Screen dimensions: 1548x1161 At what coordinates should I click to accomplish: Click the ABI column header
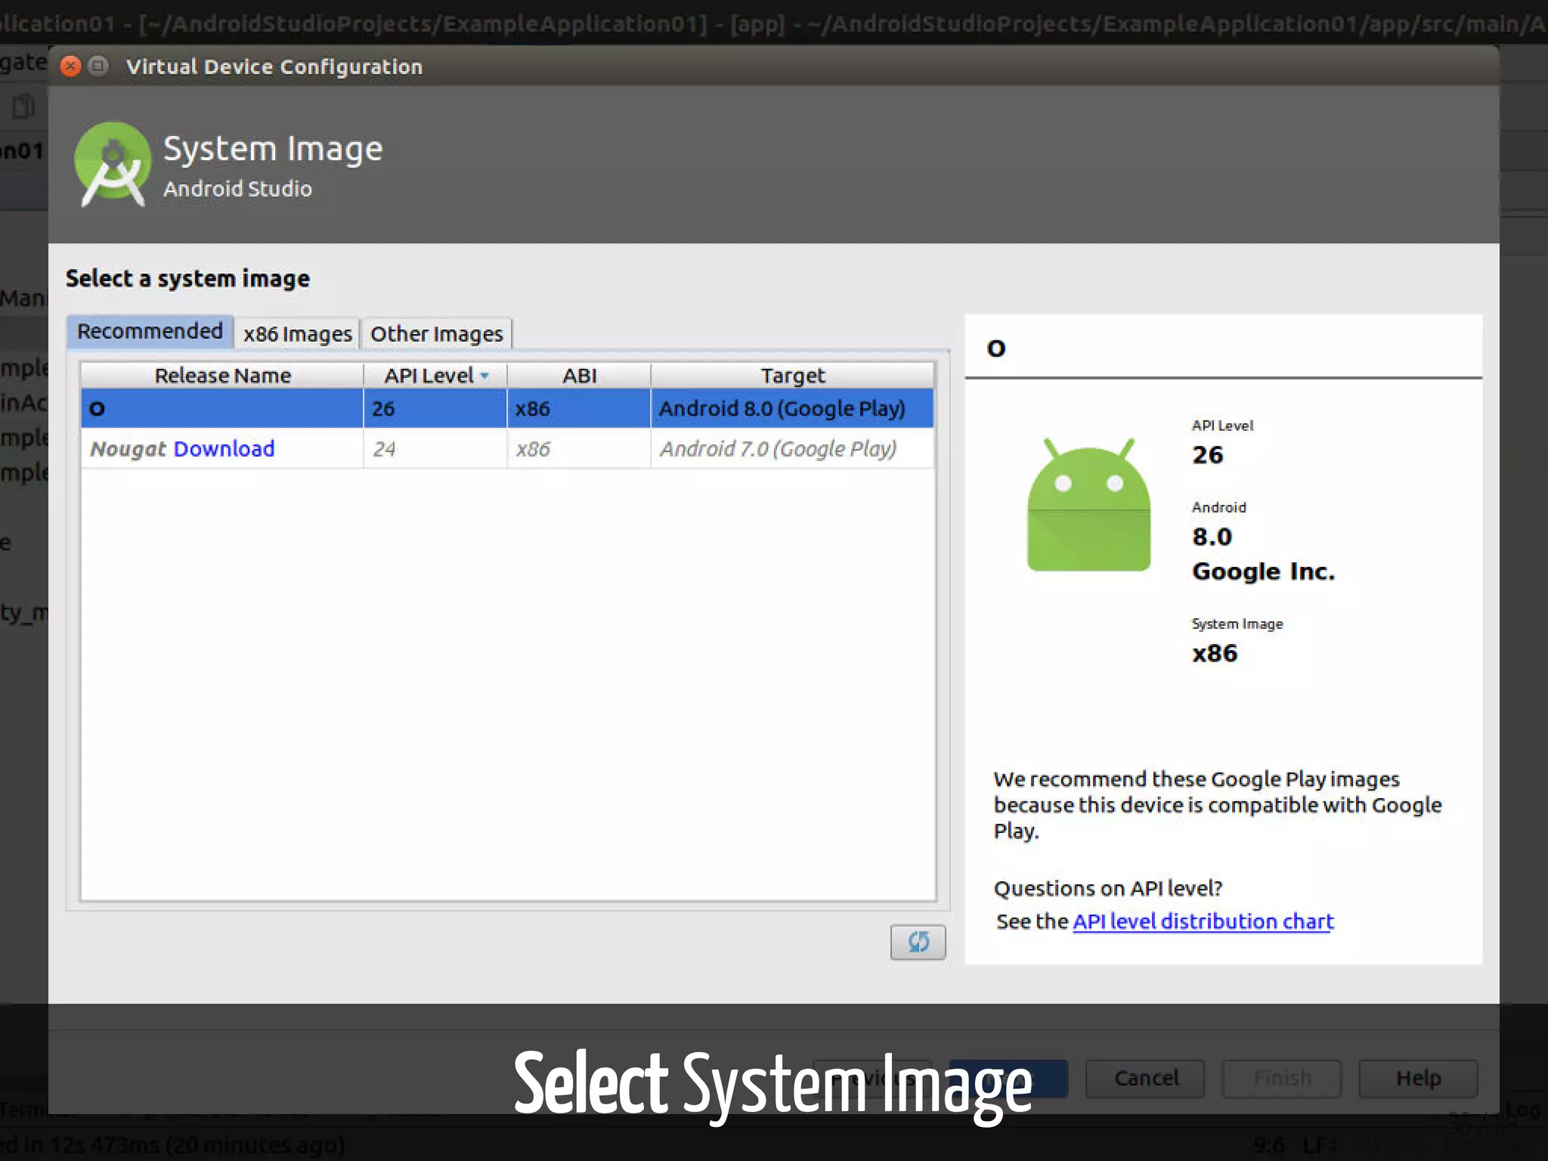tap(579, 376)
